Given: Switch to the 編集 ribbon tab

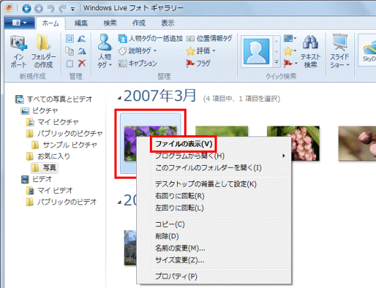Looking at the screenshot, I should click(x=81, y=23).
